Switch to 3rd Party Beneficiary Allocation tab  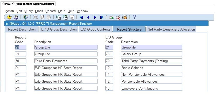tap(171, 29)
